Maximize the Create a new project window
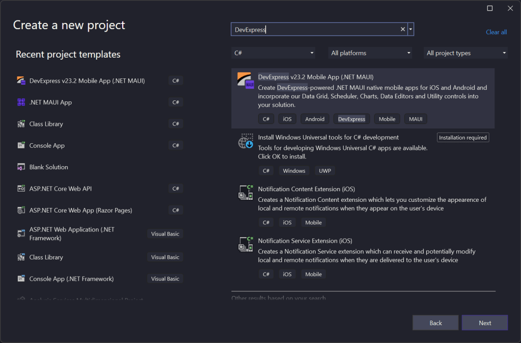 [490, 8]
